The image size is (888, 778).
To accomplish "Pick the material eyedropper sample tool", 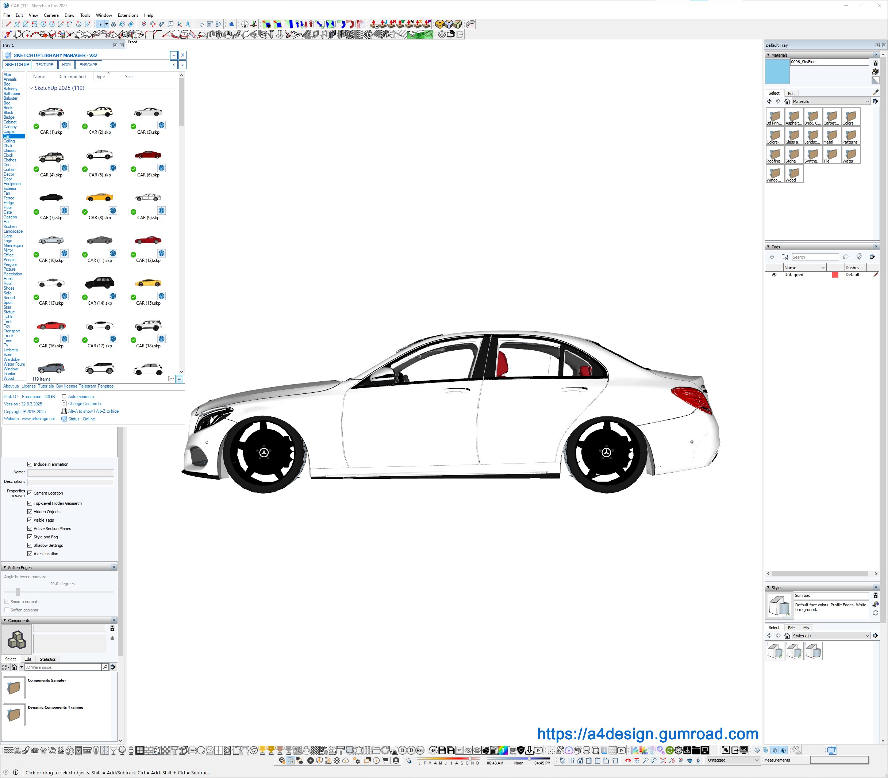I will [x=875, y=92].
